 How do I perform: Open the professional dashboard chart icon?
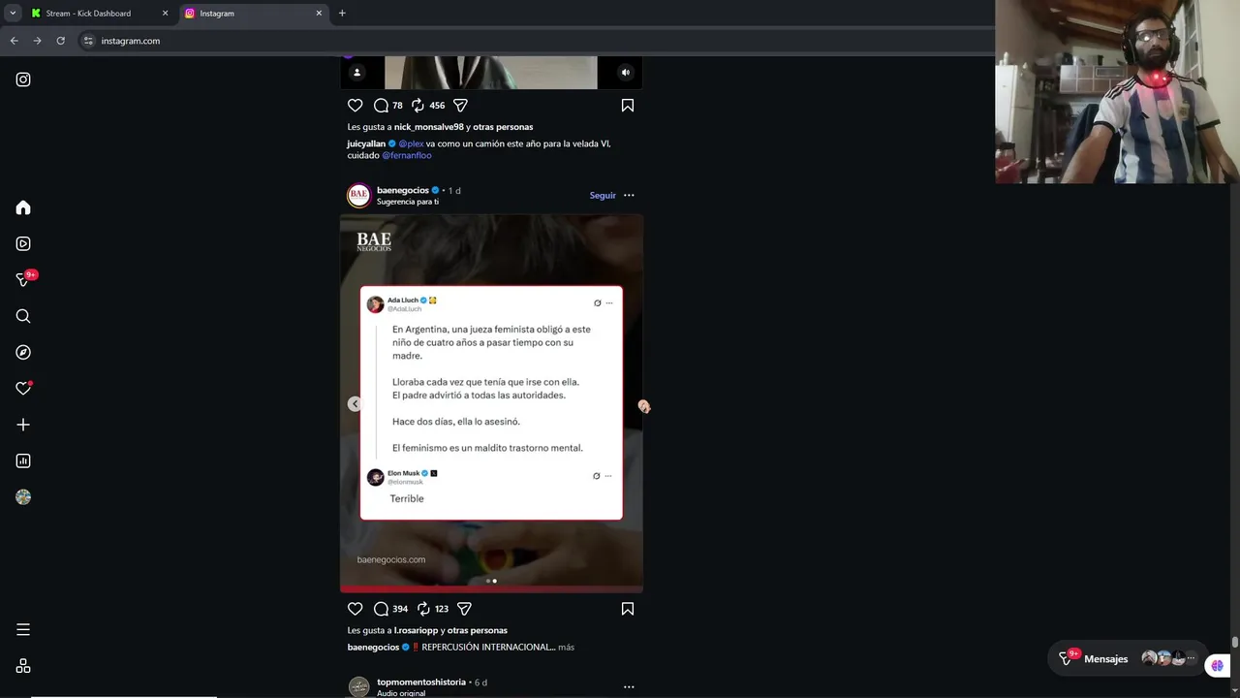[23, 460]
